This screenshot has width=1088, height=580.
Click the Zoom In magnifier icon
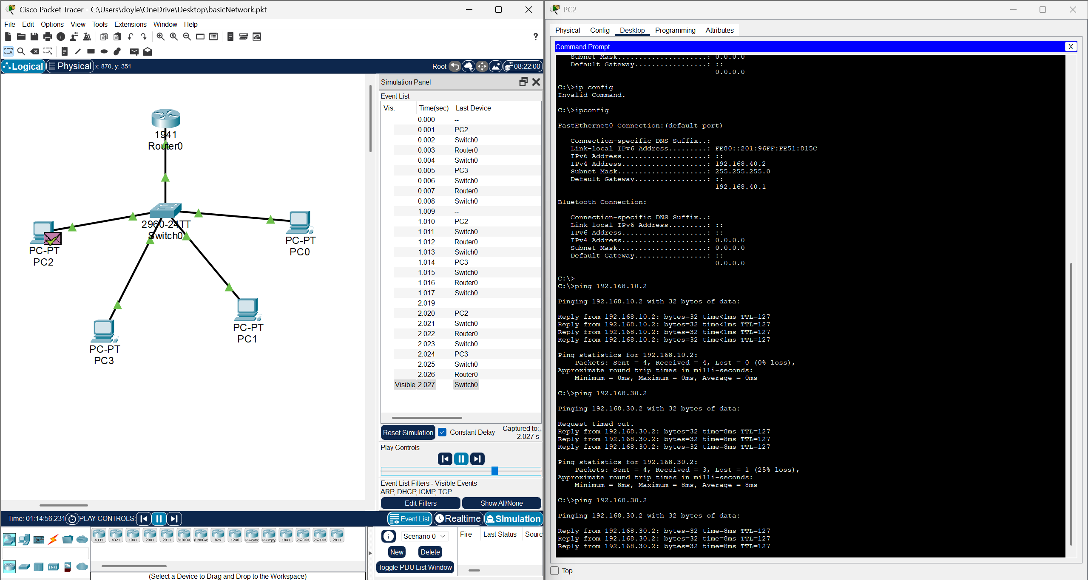[160, 37]
